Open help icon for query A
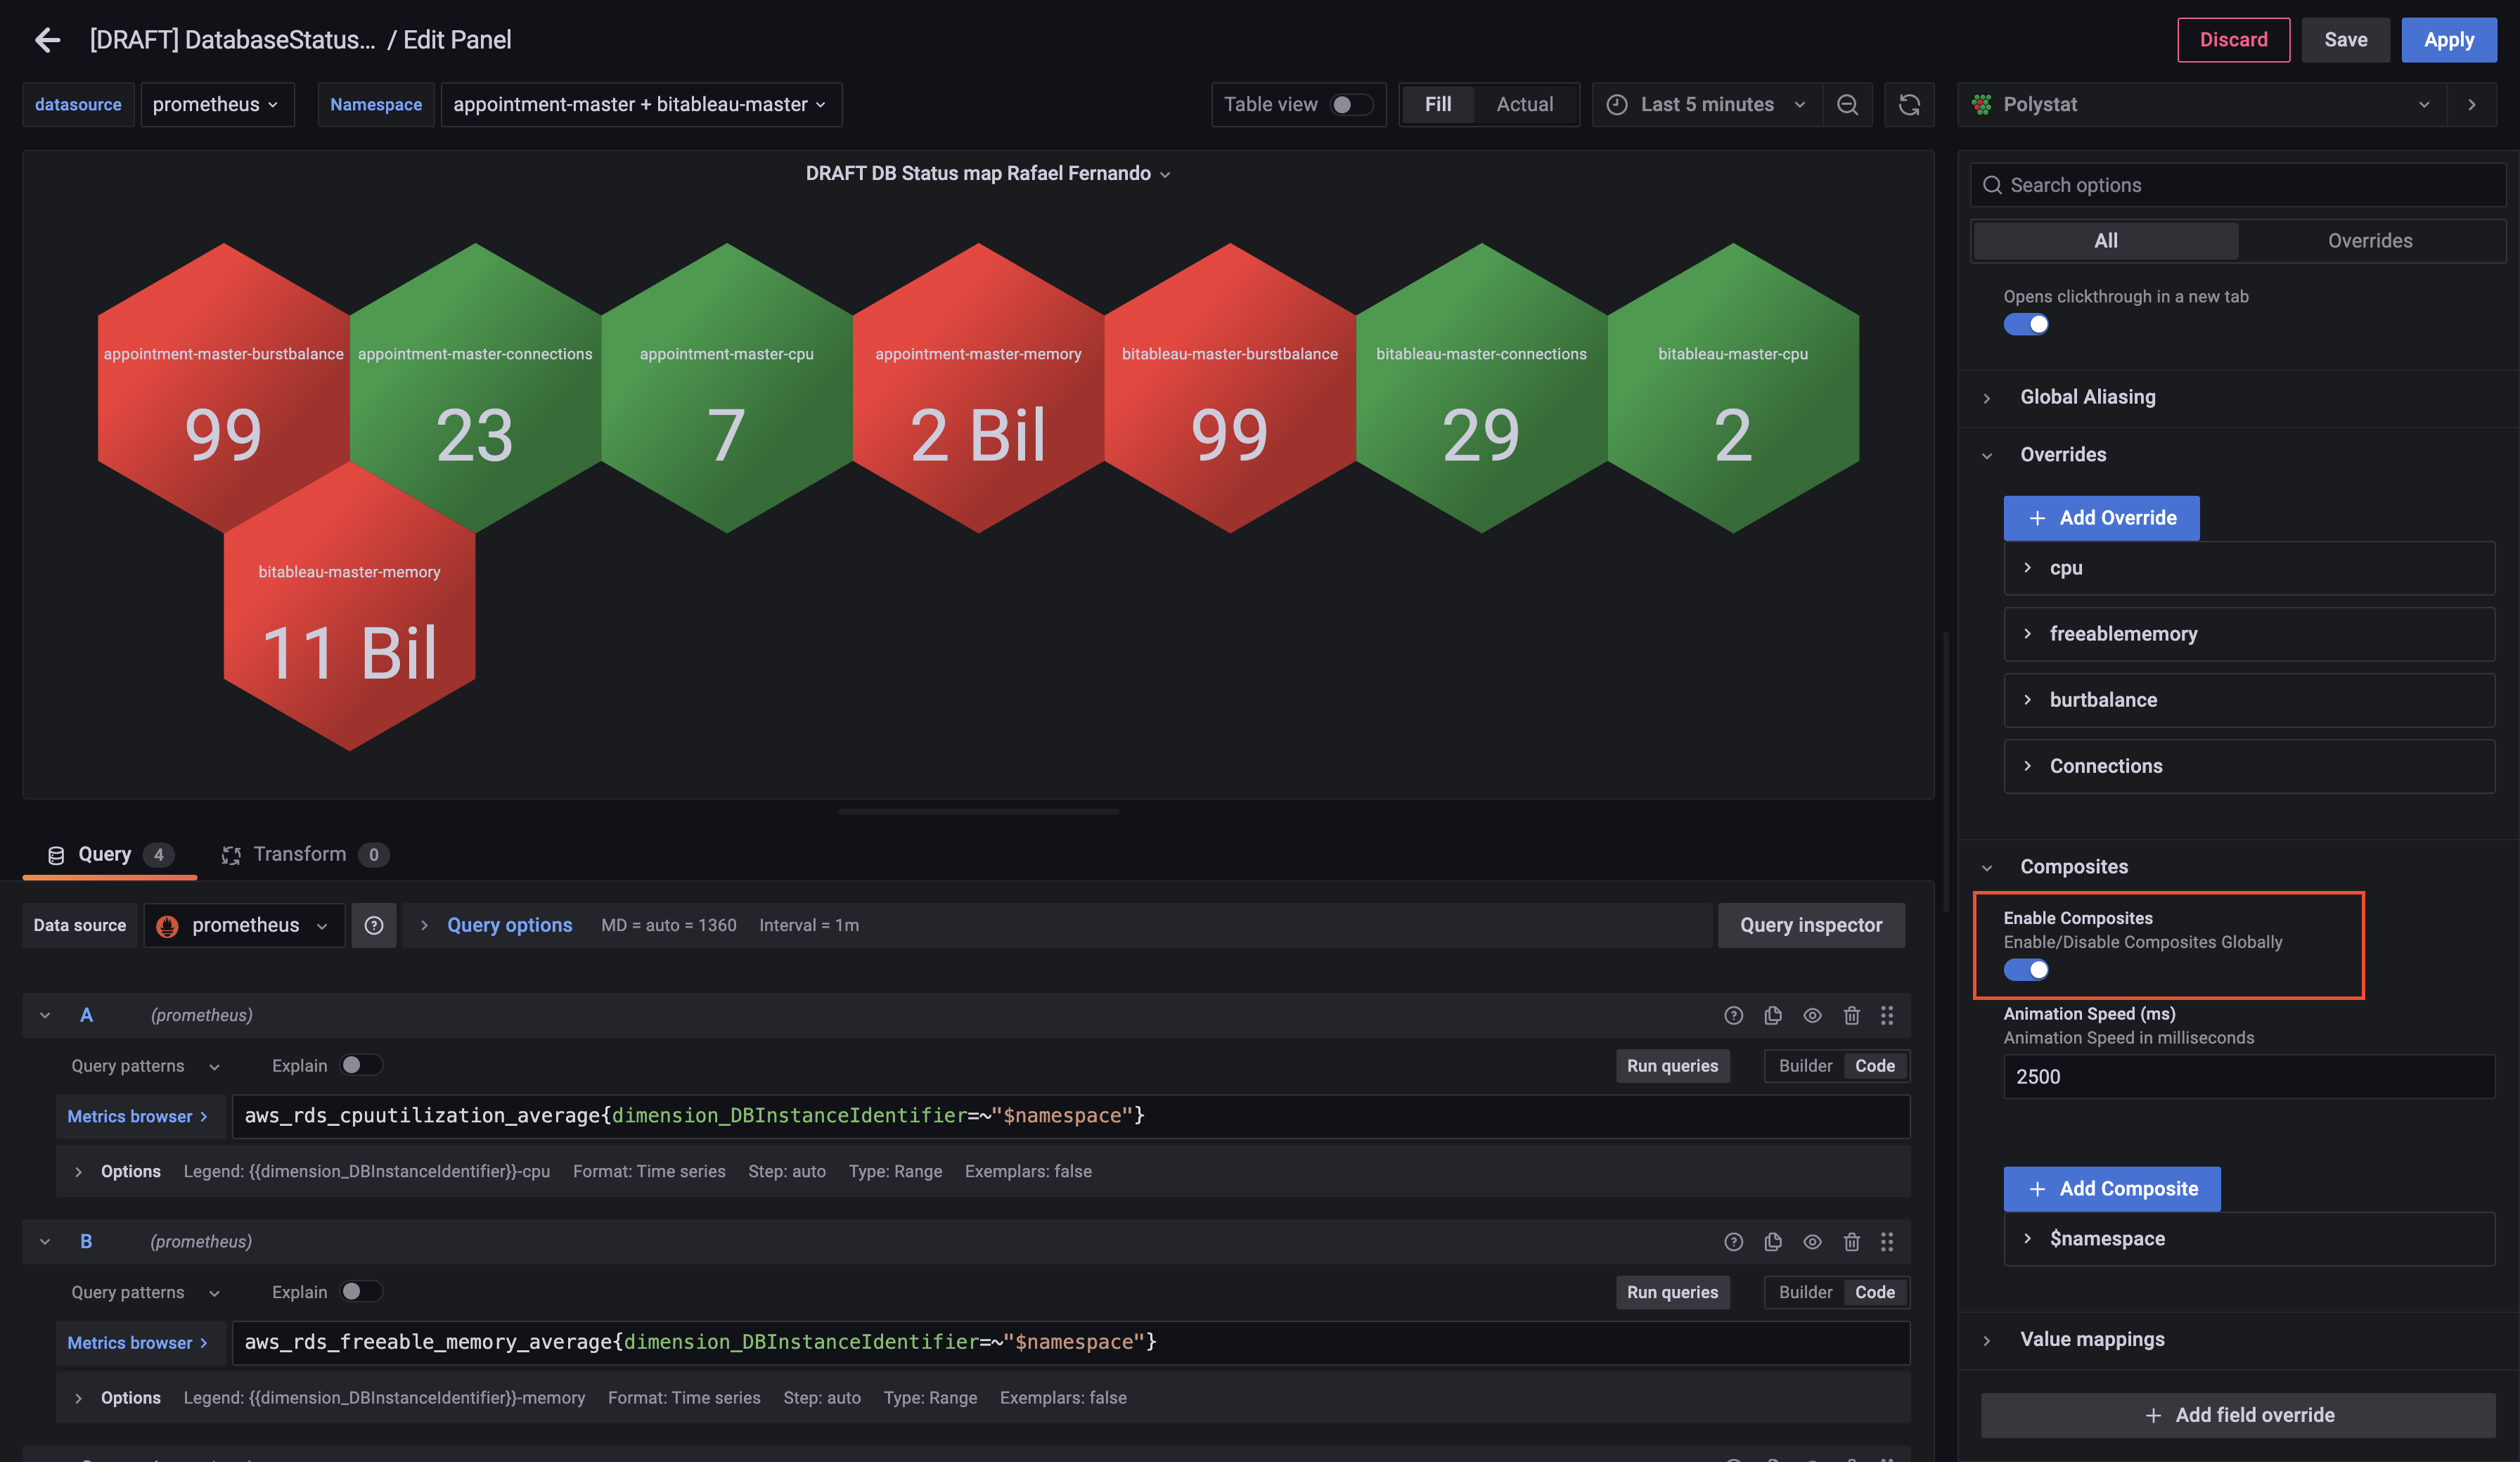The height and width of the screenshot is (1462, 2520). tap(1733, 1015)
